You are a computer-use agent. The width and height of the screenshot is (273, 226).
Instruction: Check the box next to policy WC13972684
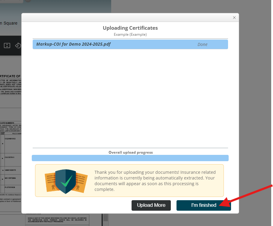(x=2, y=179)
